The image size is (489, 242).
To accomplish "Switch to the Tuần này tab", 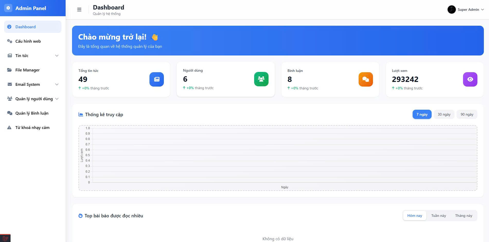I will (x=438, y=216).
